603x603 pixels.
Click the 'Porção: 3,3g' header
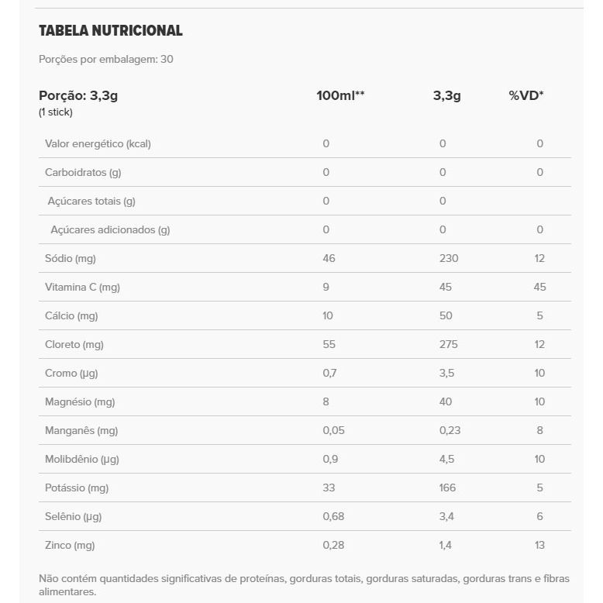point(78,96)
